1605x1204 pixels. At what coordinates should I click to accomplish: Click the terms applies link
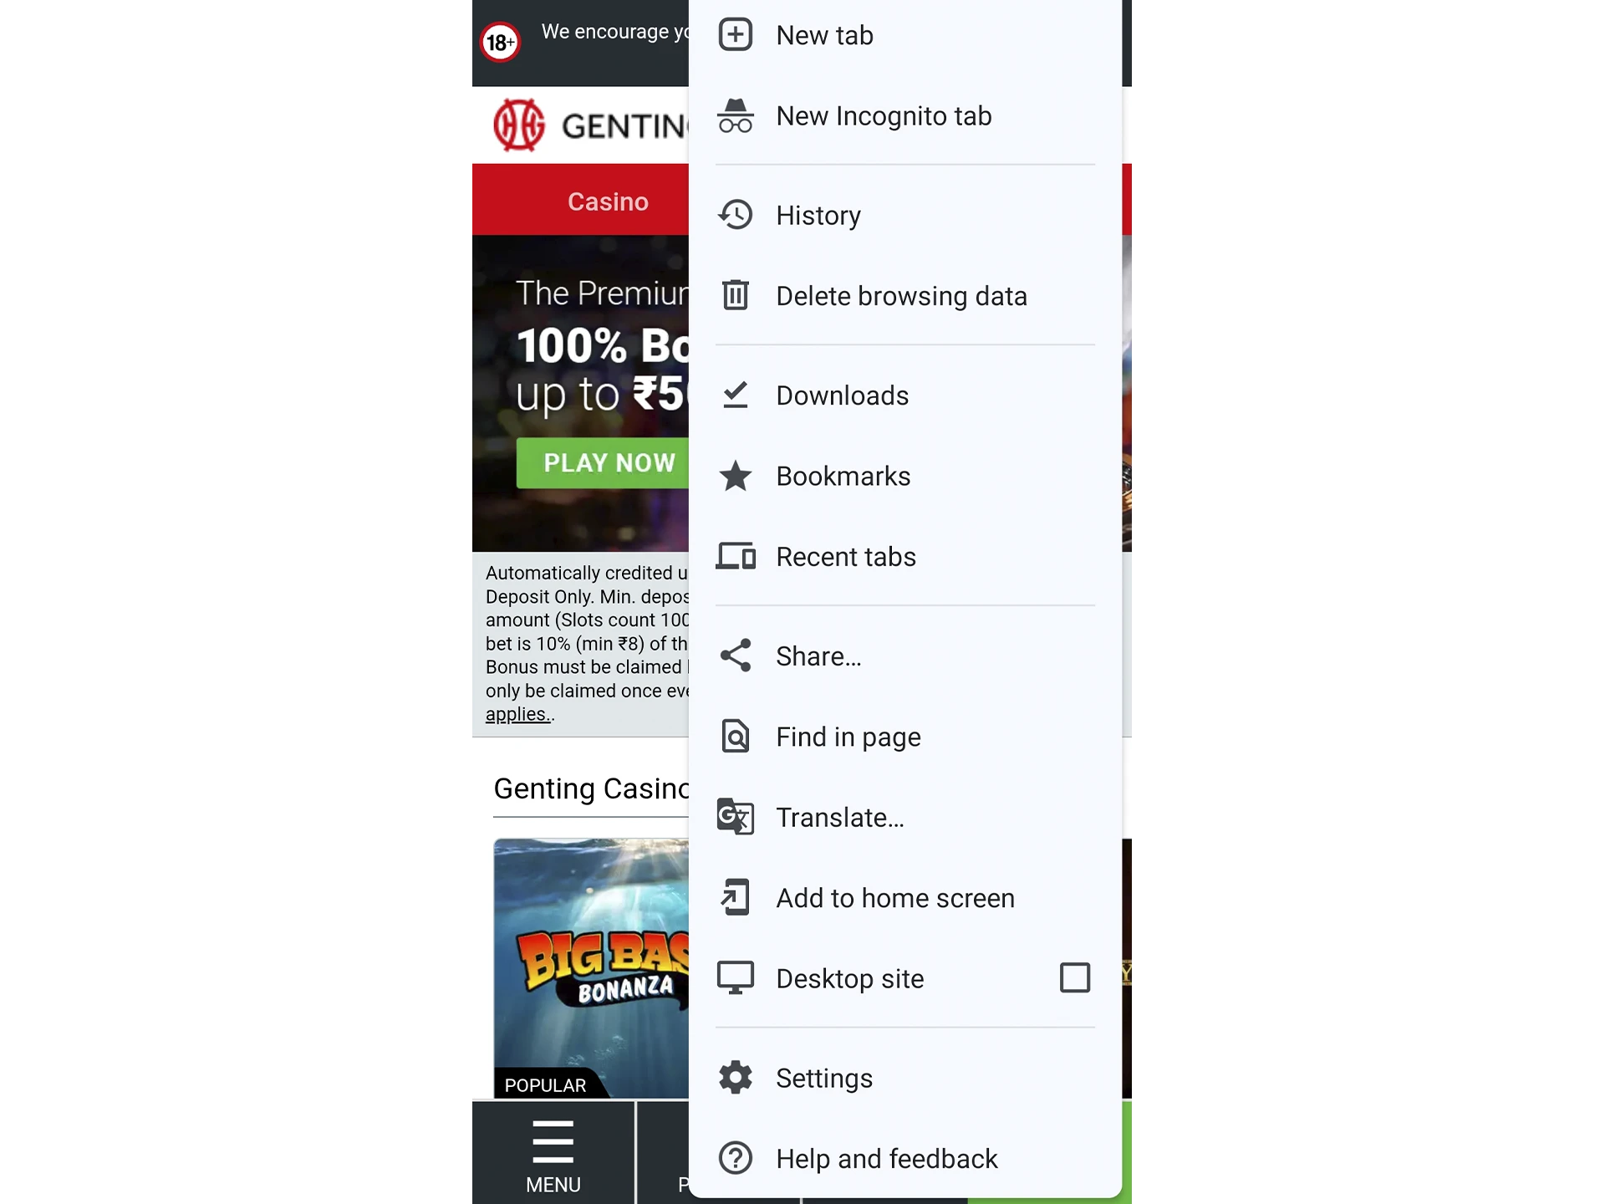point(517,713)
